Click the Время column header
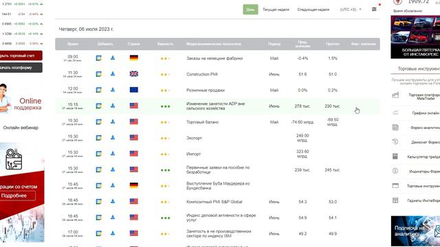The image size is (440, 247). [x=73, y=44]
